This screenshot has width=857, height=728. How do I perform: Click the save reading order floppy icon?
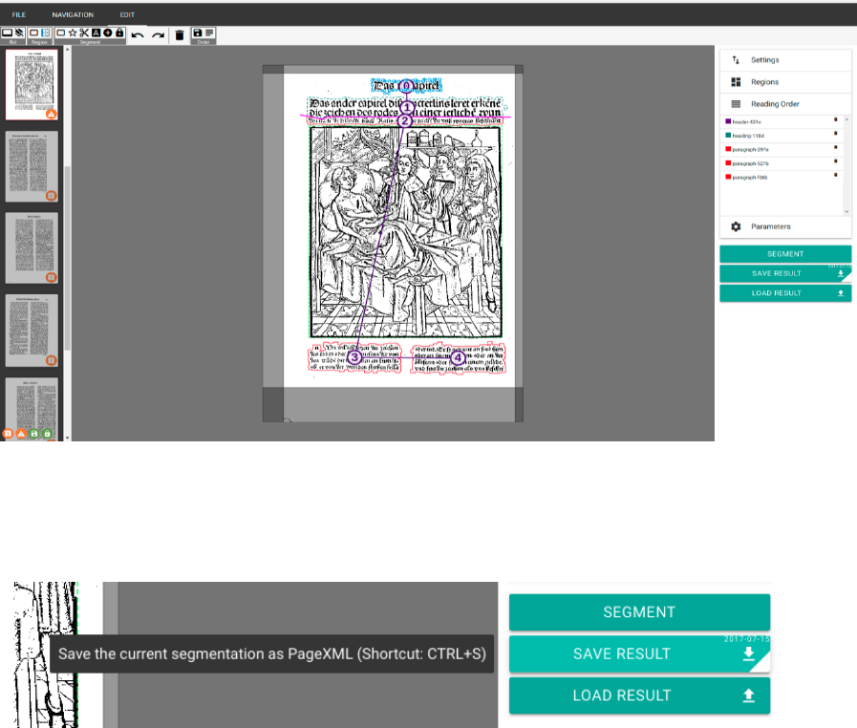pyautogui.click(x=198, y=32)
